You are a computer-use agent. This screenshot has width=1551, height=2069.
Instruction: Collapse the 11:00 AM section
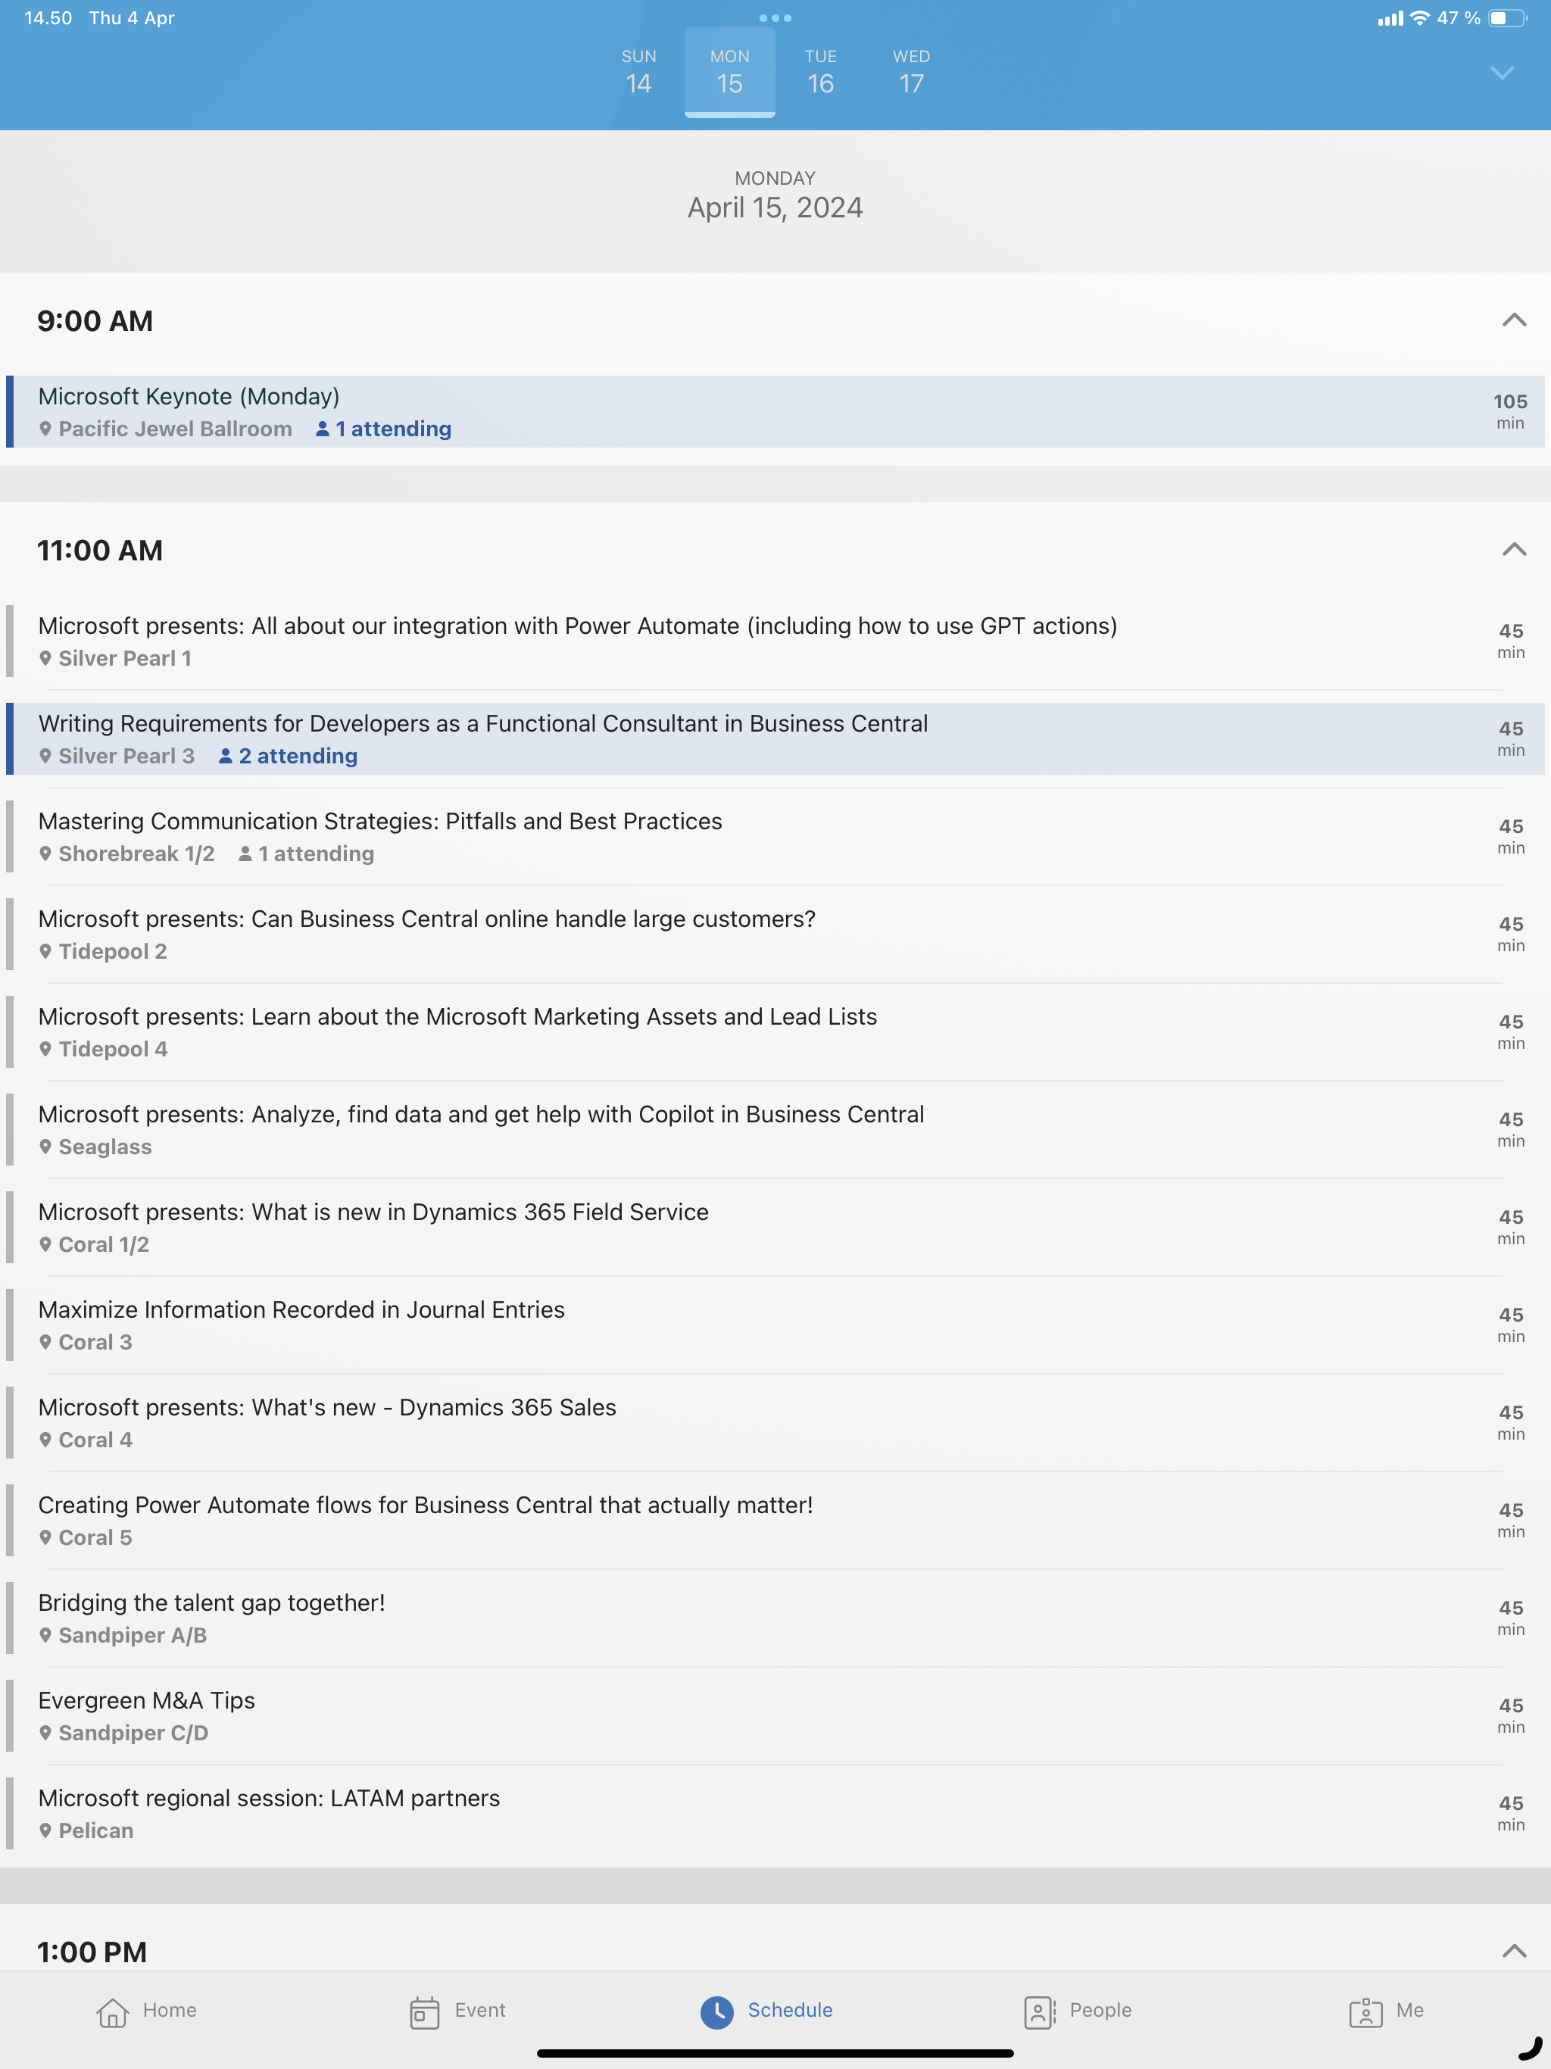(x=1514, y=550)
